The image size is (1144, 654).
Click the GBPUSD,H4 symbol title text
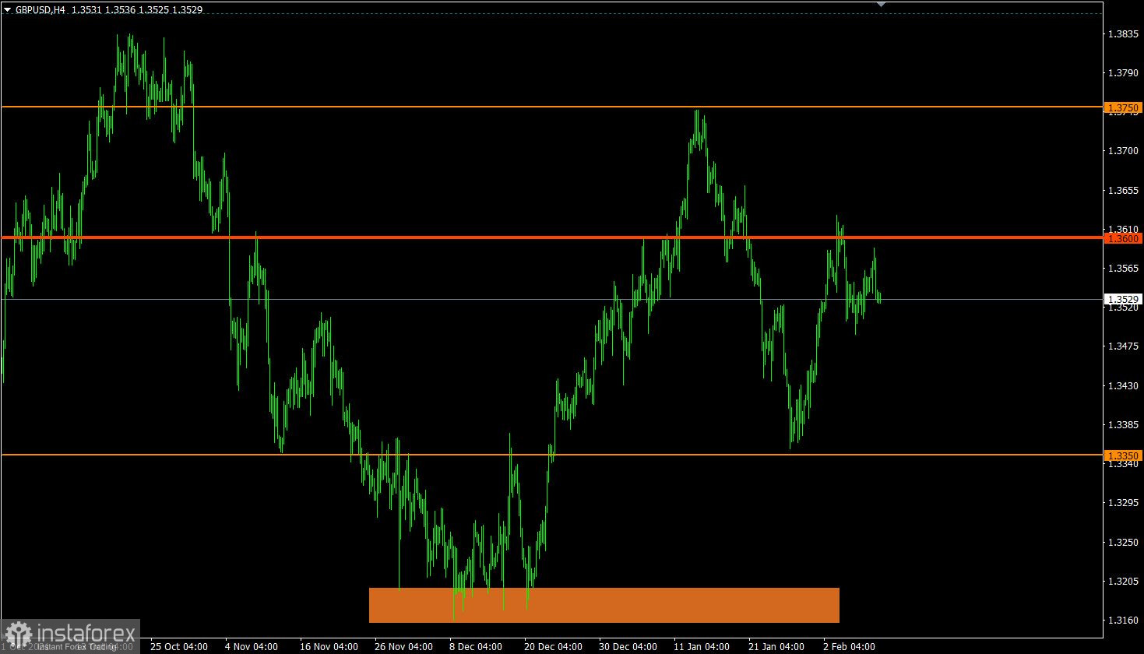[40, 10]
